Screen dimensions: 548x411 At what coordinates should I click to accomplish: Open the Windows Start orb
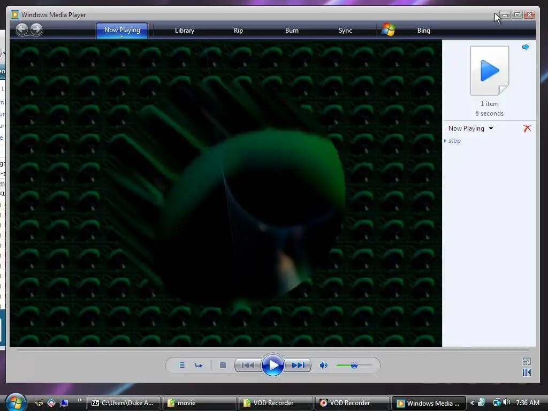coord(16,402)
